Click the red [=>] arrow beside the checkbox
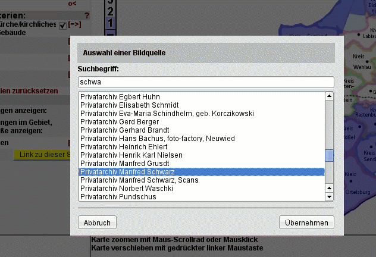376x257 pixels. [74, 24]
